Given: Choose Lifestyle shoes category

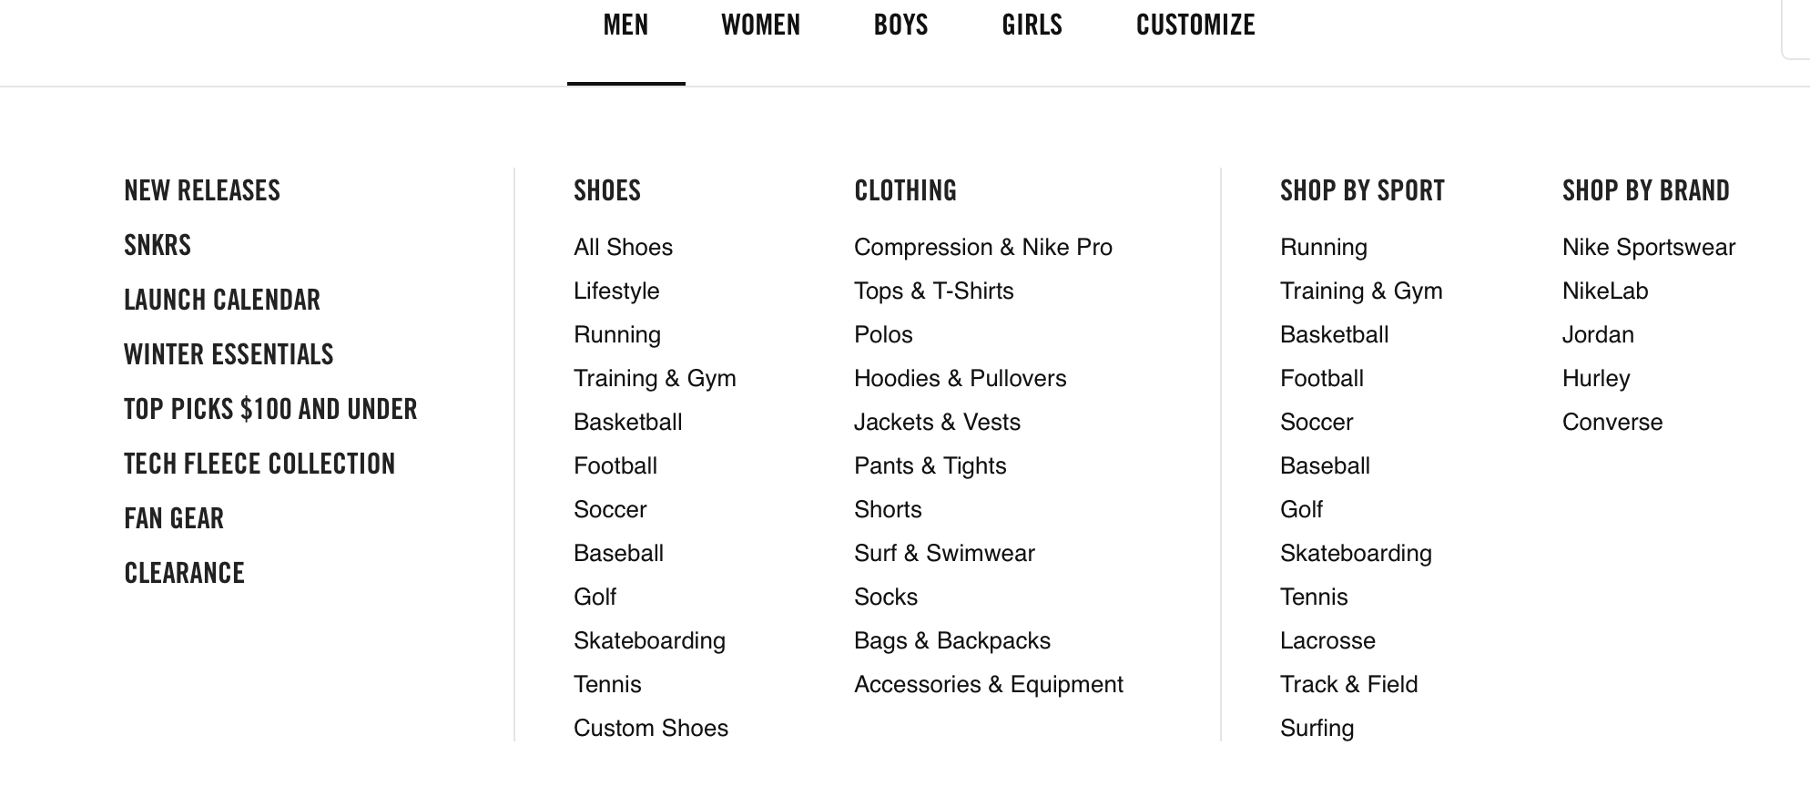Looking at the screenshot, I should pyautogui.click(x=616, y=291).
